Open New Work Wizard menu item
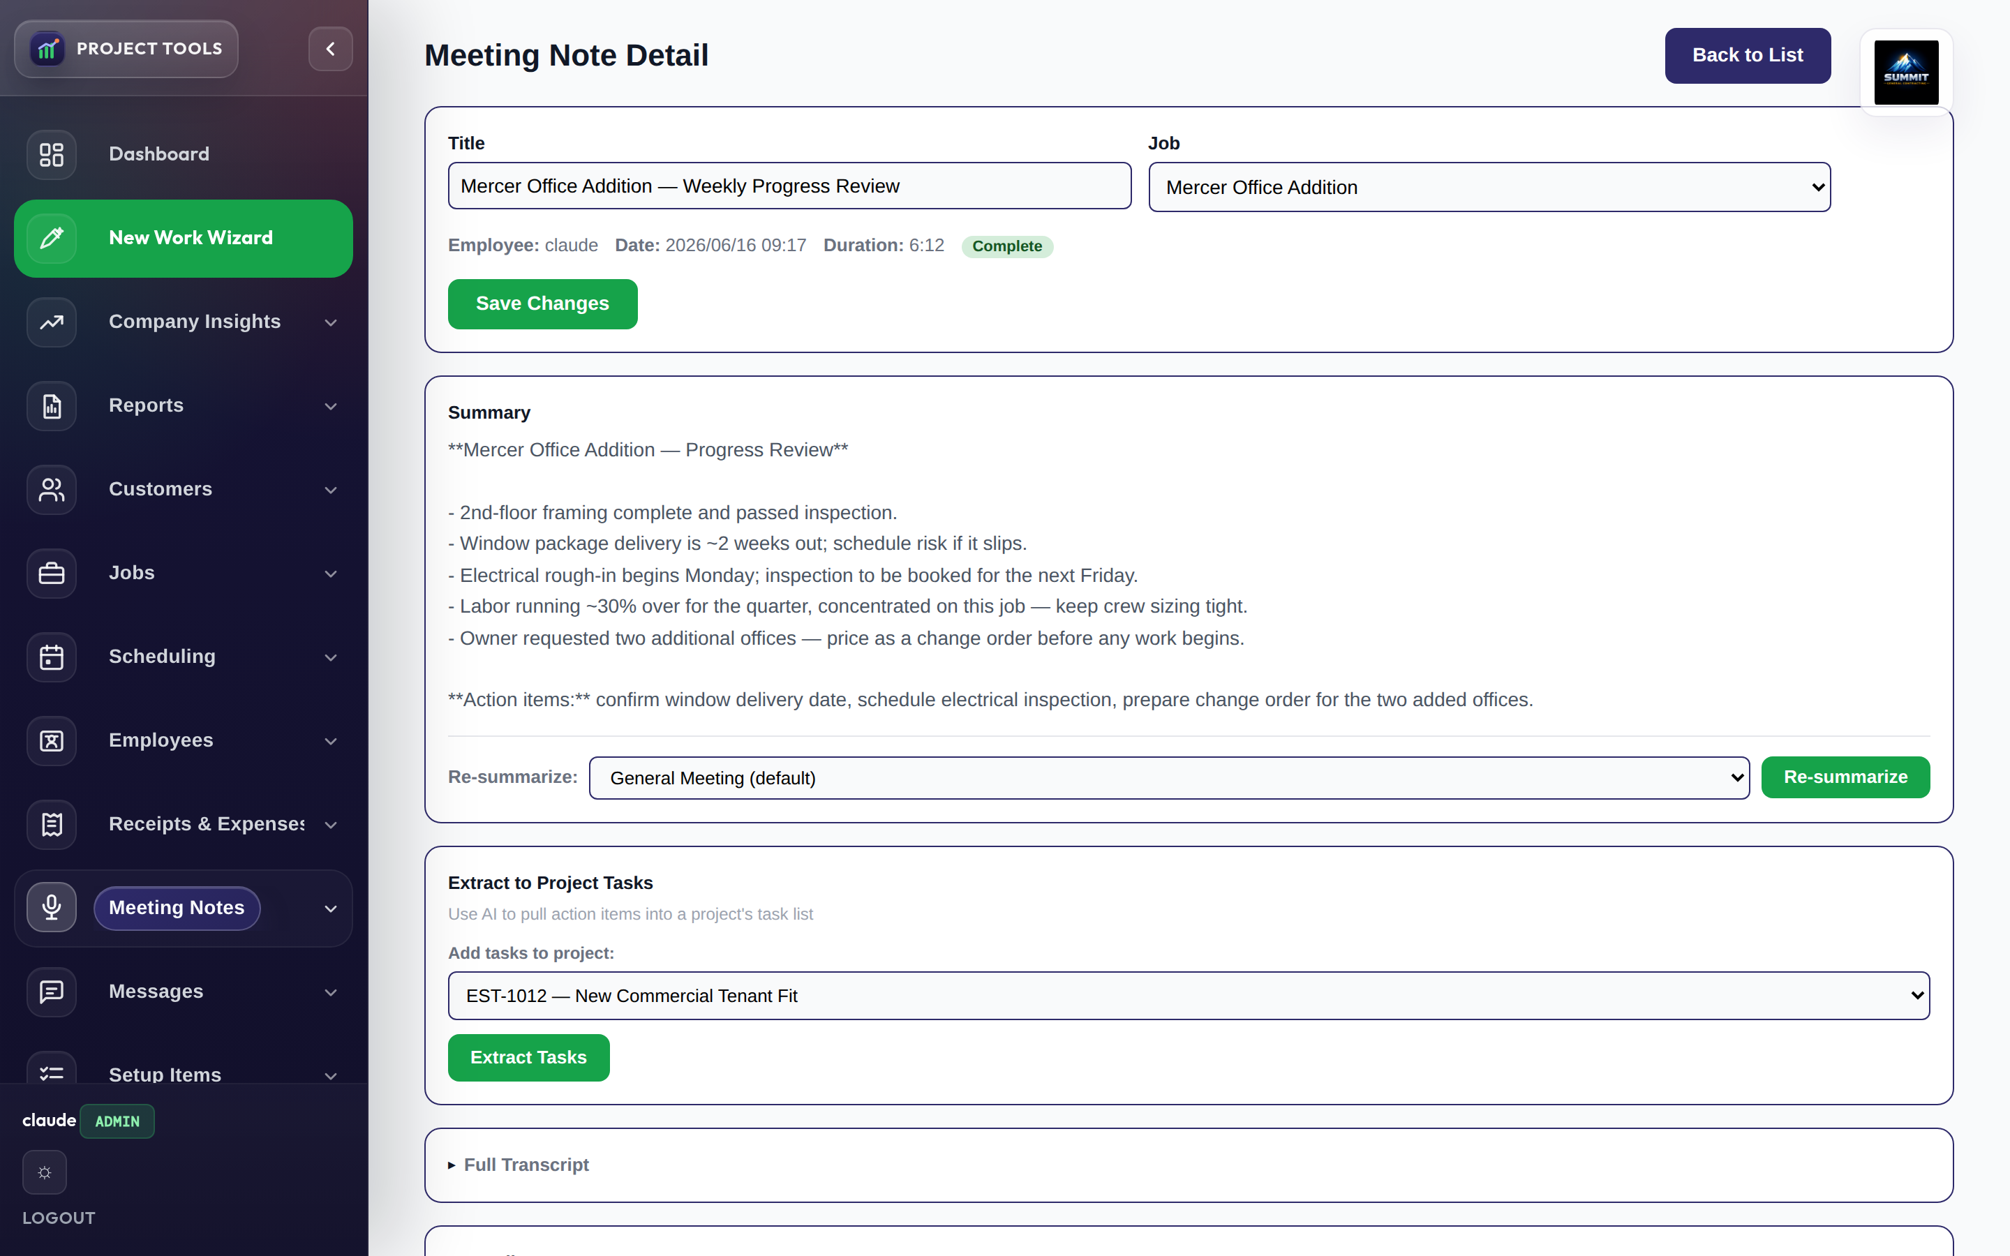Image resolution: width=2010 pixels, height=1256 pixels. pos(184,239)
